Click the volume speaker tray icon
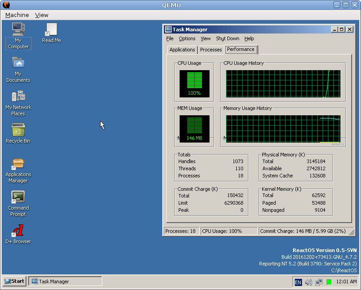The image size is (361, 290). 308,282
